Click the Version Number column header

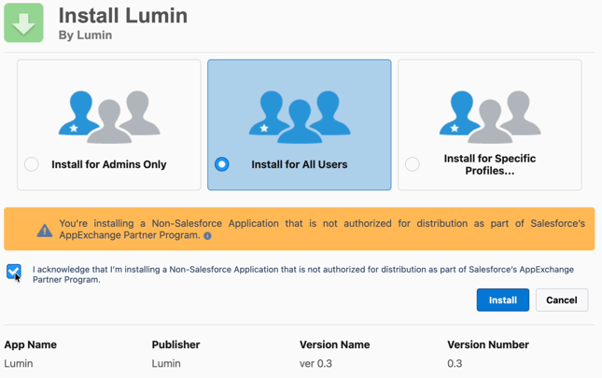pos(488,344)
